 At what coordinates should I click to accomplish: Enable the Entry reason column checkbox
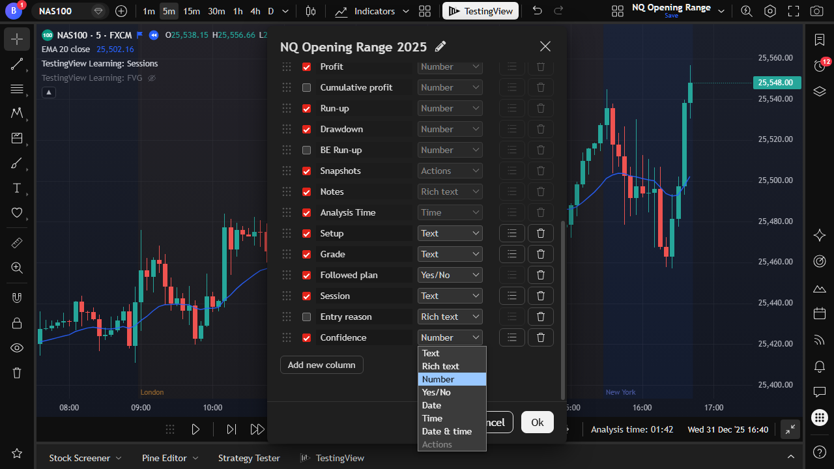click(x=306, y=317)
